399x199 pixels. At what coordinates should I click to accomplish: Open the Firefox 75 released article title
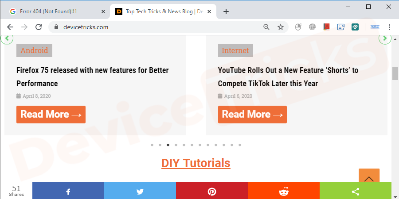pos(93,77)
